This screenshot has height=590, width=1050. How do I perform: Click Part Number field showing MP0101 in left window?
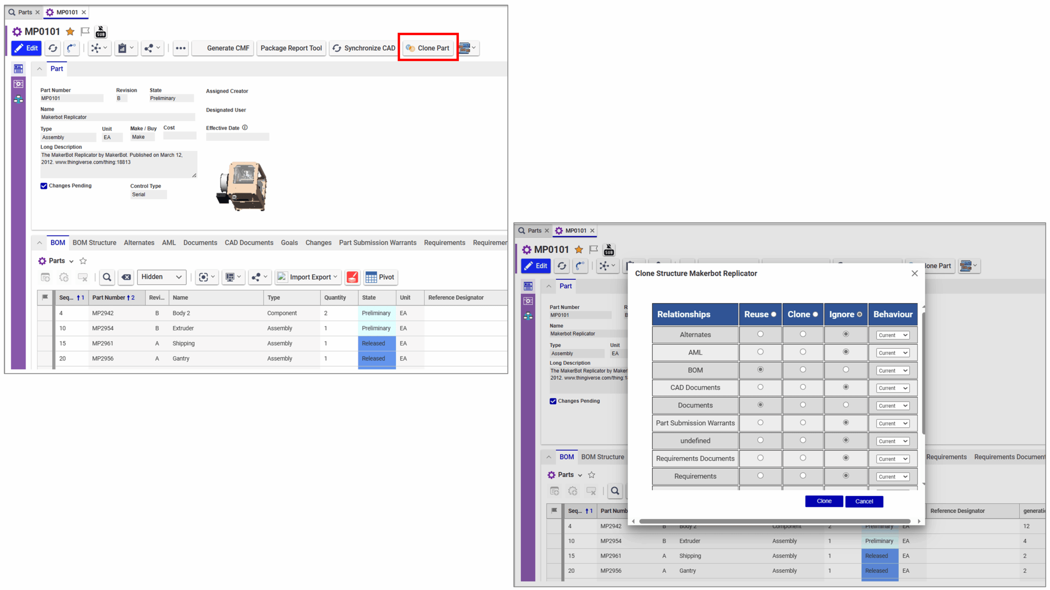[x=72, y=98]
